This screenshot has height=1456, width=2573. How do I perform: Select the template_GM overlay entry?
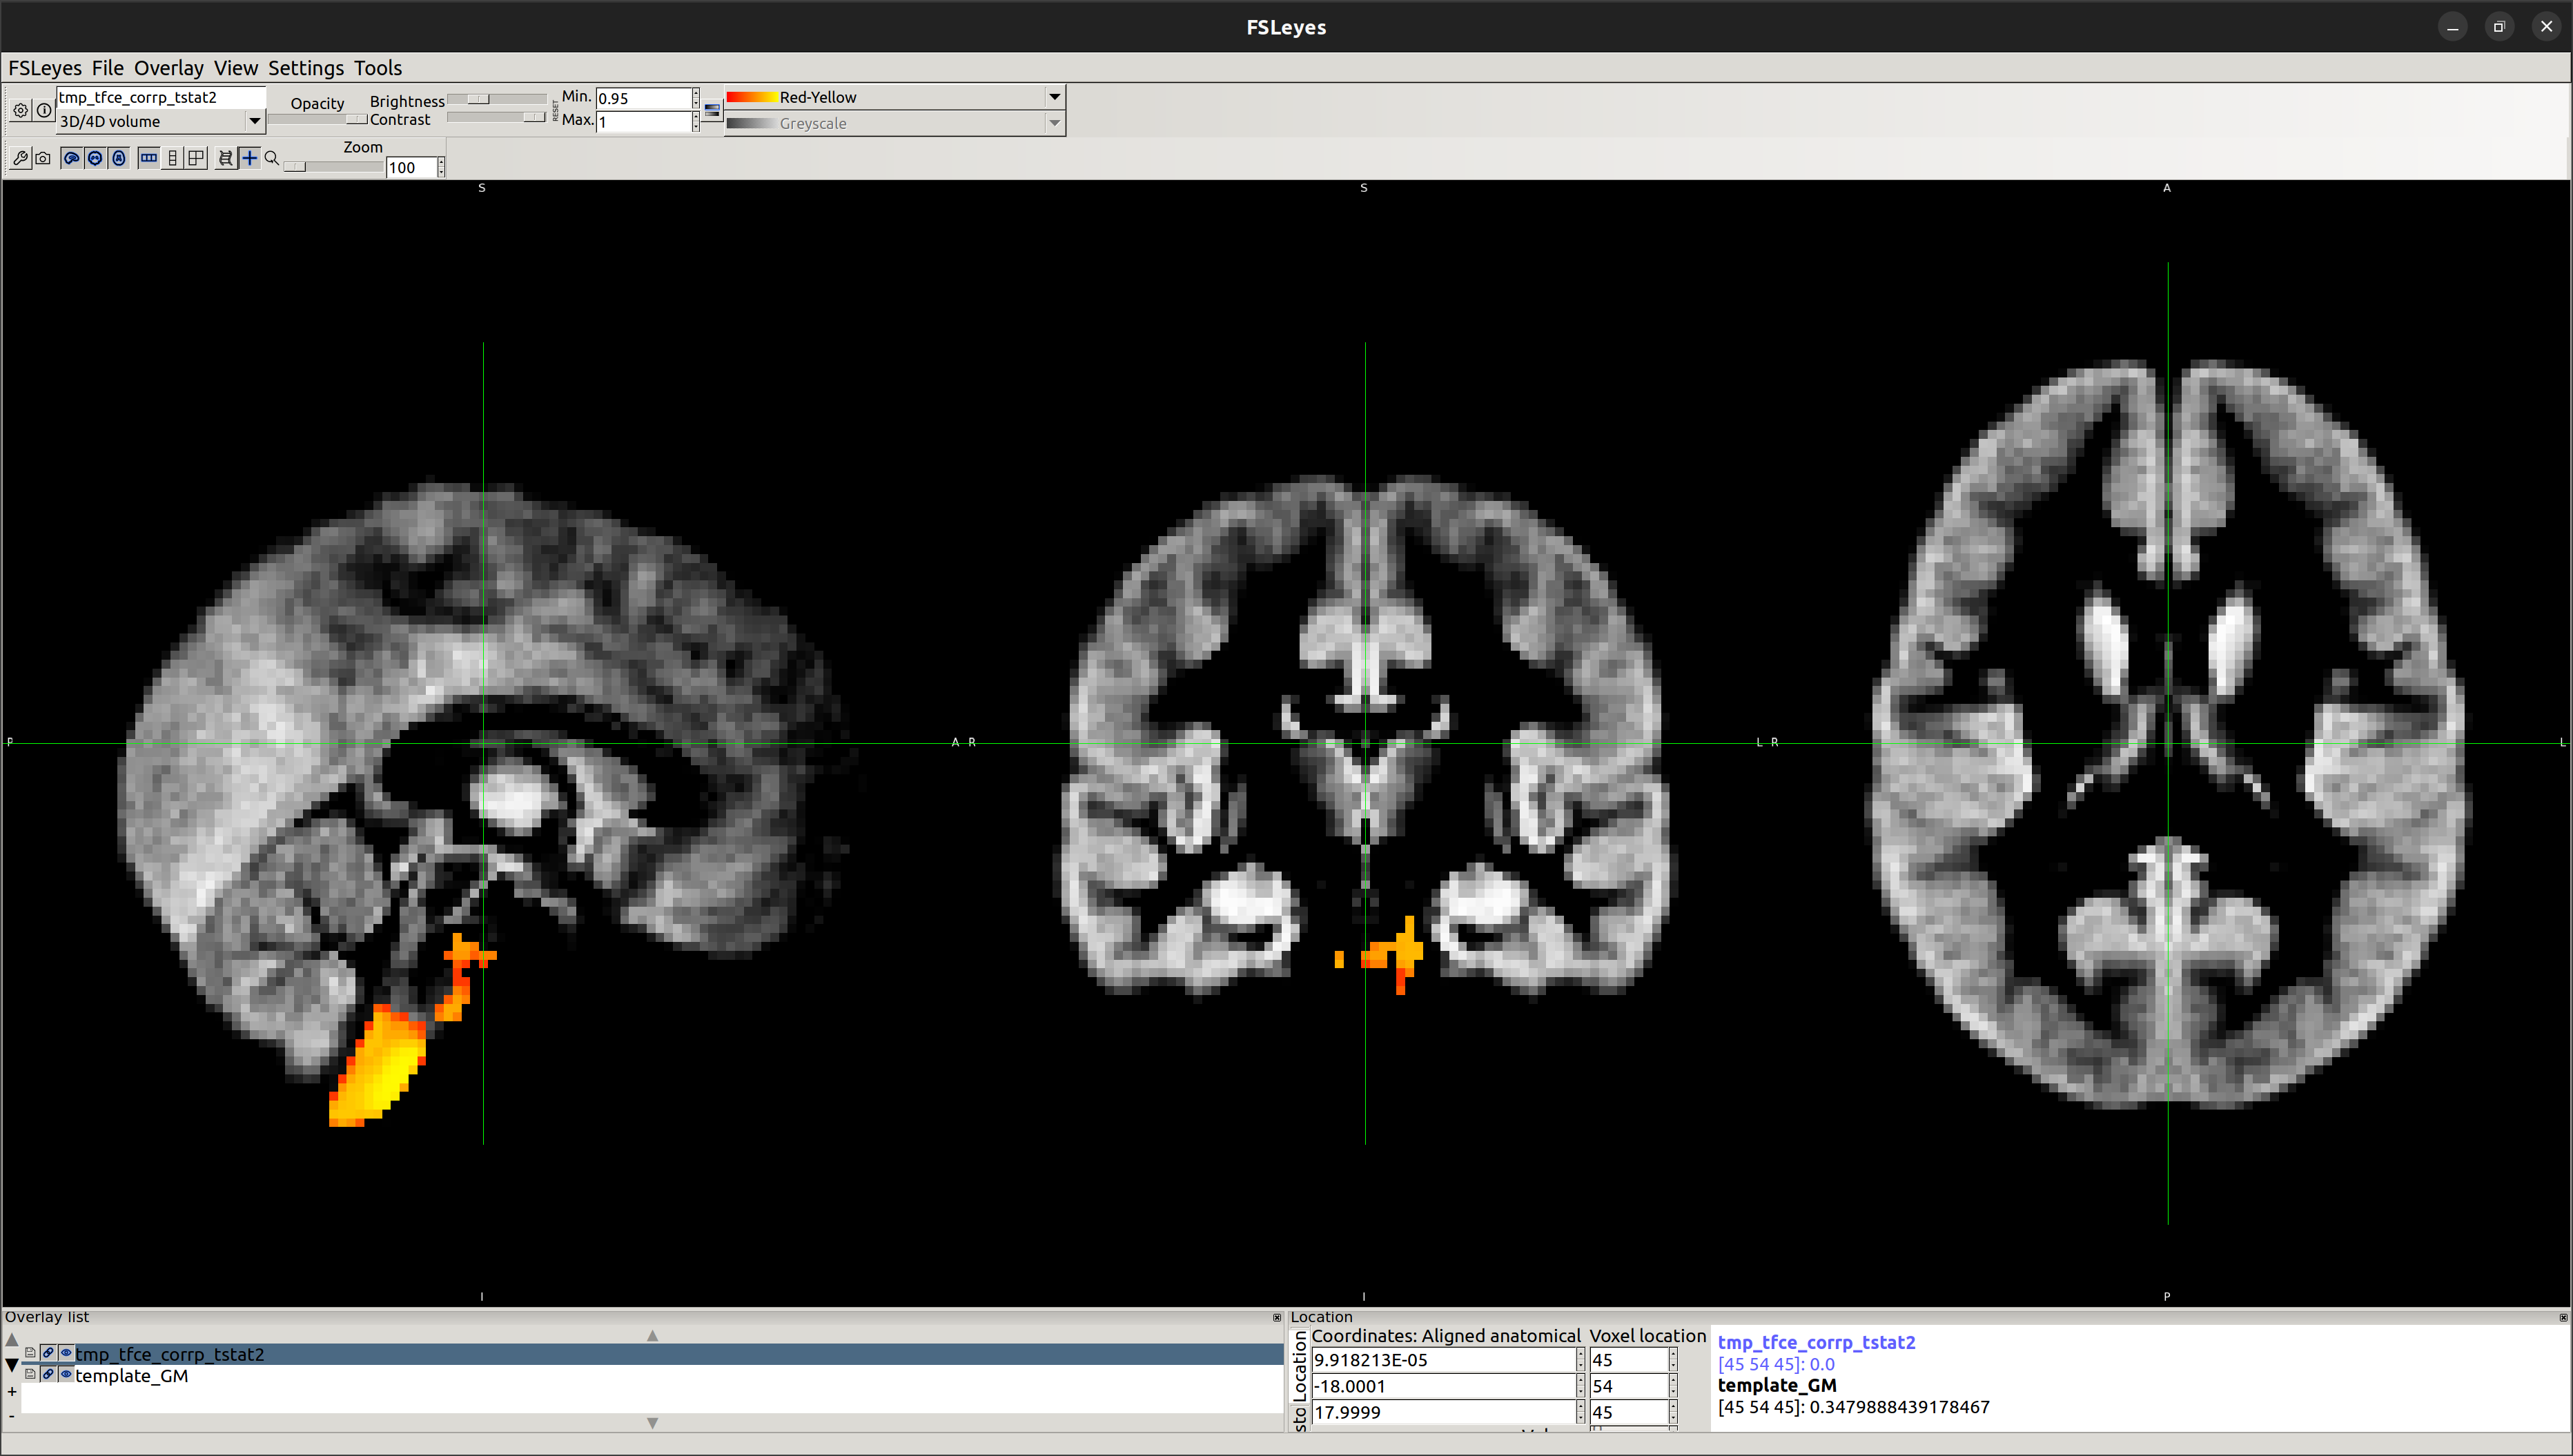[x=131, y=1376]
